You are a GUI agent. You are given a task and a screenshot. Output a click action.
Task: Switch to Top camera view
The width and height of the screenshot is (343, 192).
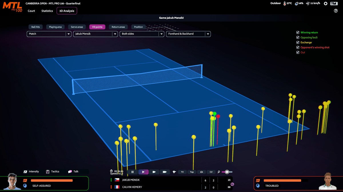[x=192, y=172]
